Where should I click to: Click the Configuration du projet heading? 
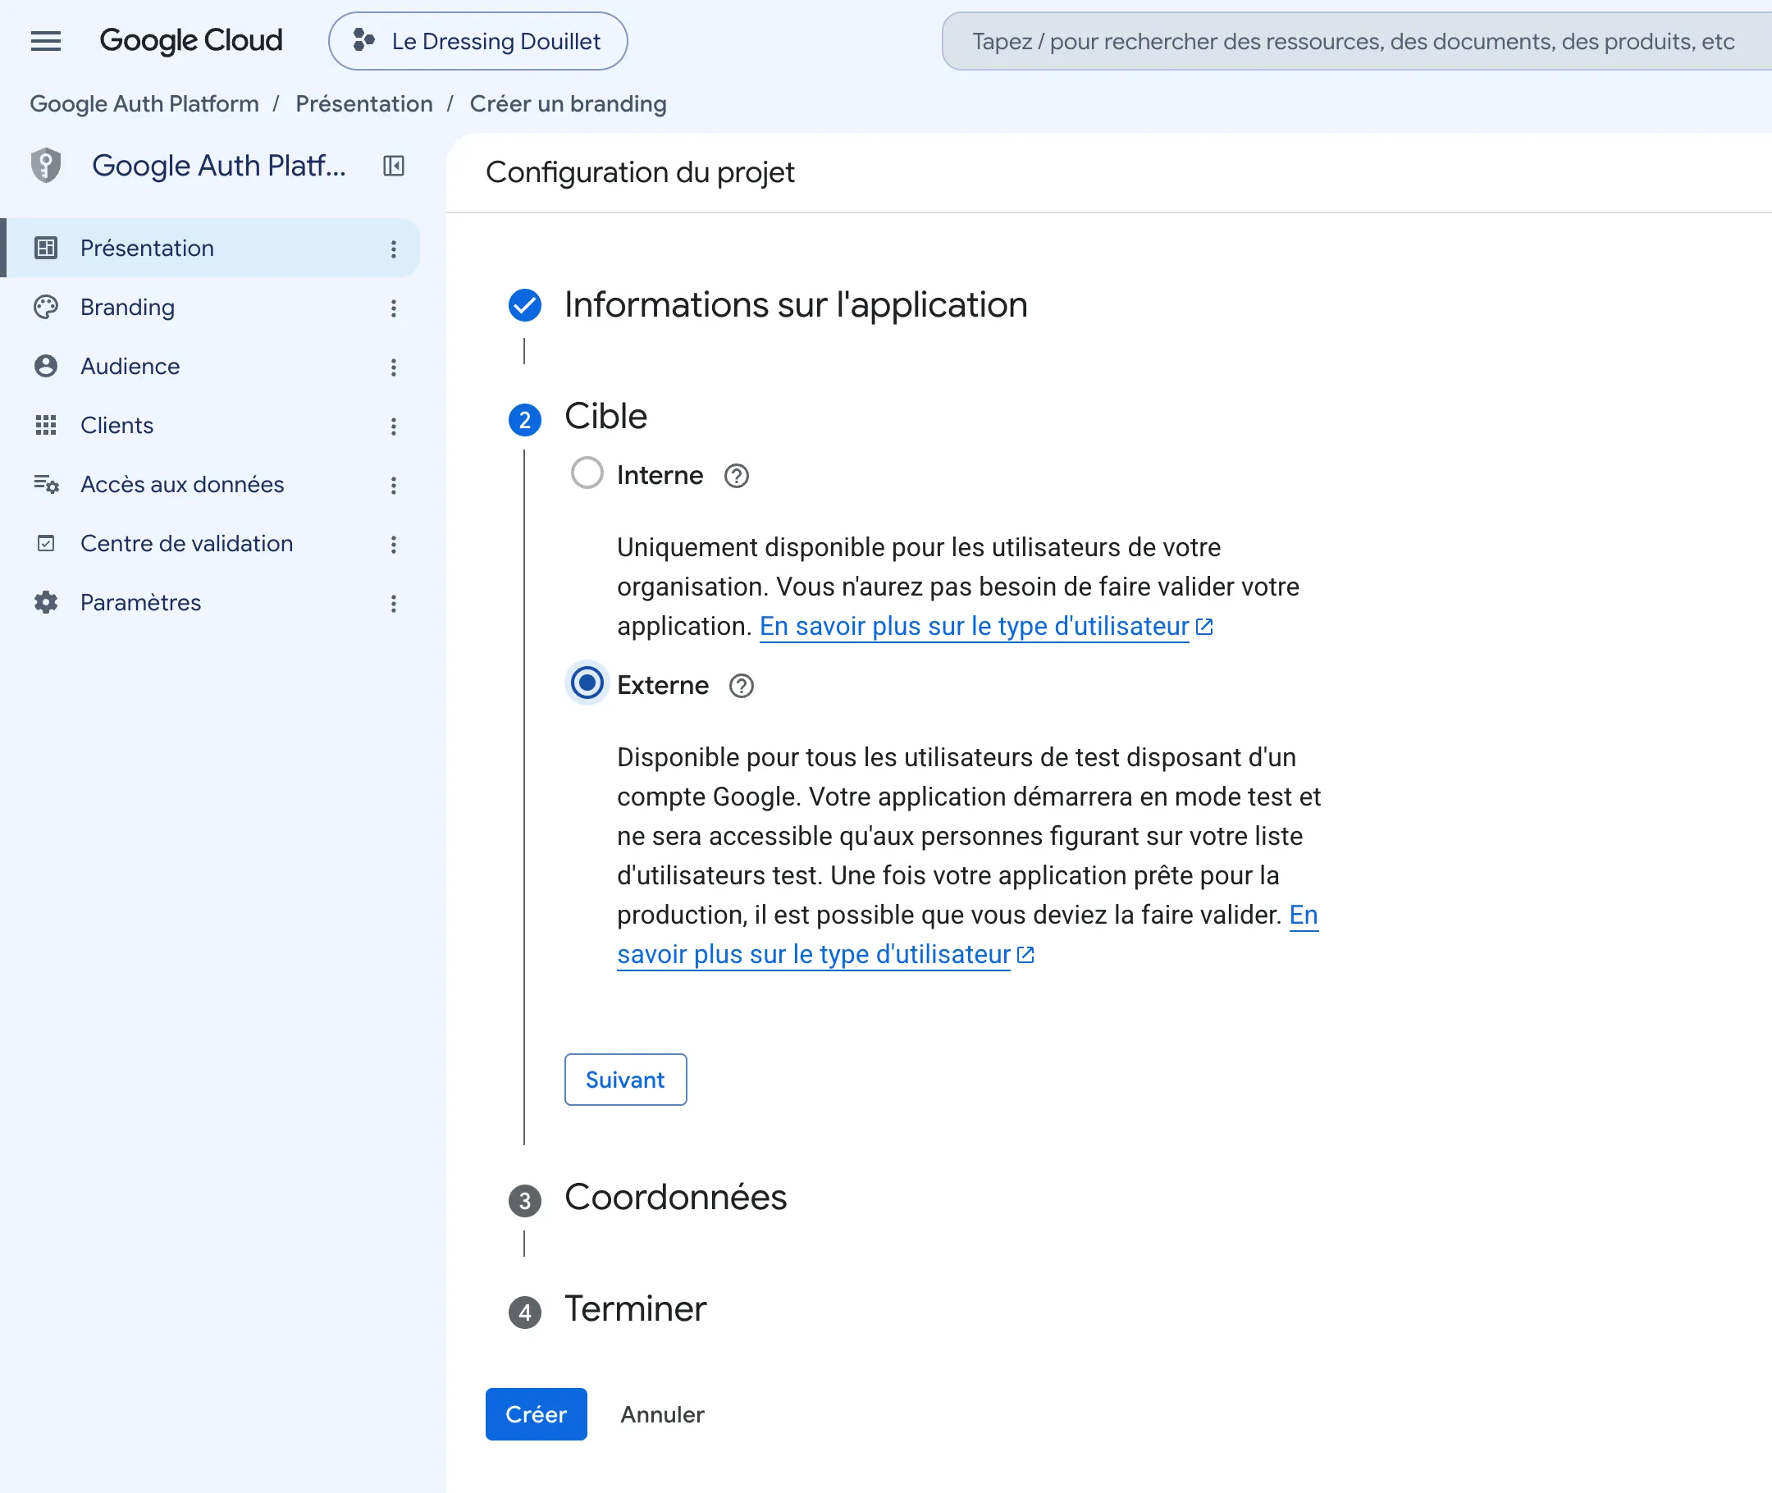pos(640,172)
